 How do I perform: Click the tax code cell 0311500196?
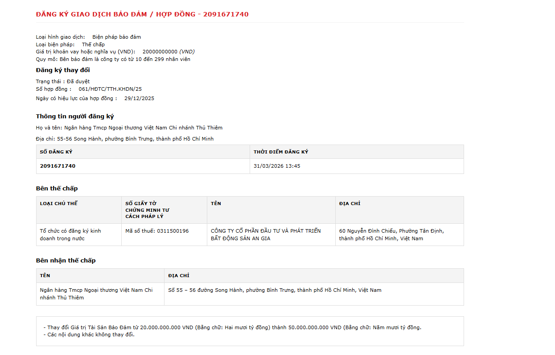coord(164,234)
